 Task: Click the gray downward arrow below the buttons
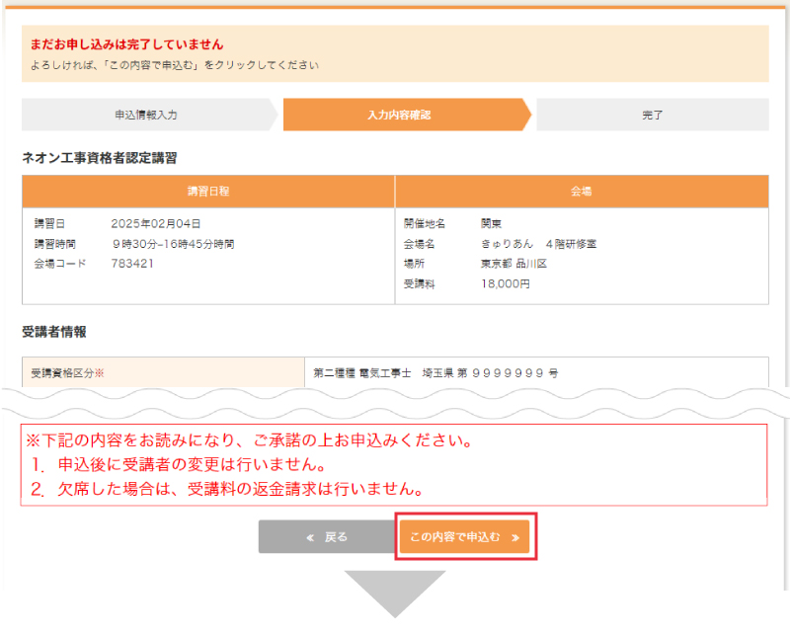pos(394,592)
